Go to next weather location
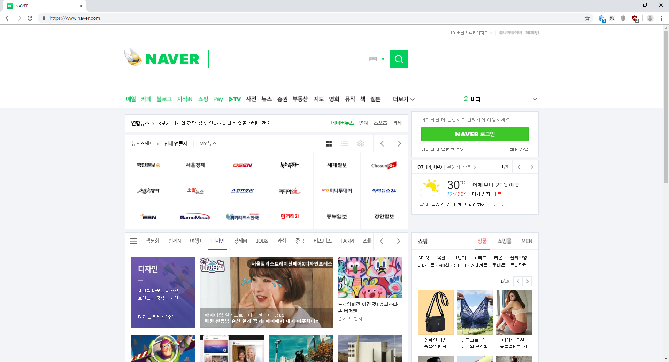Screen dimensions: 669x362 pos(532,167)
